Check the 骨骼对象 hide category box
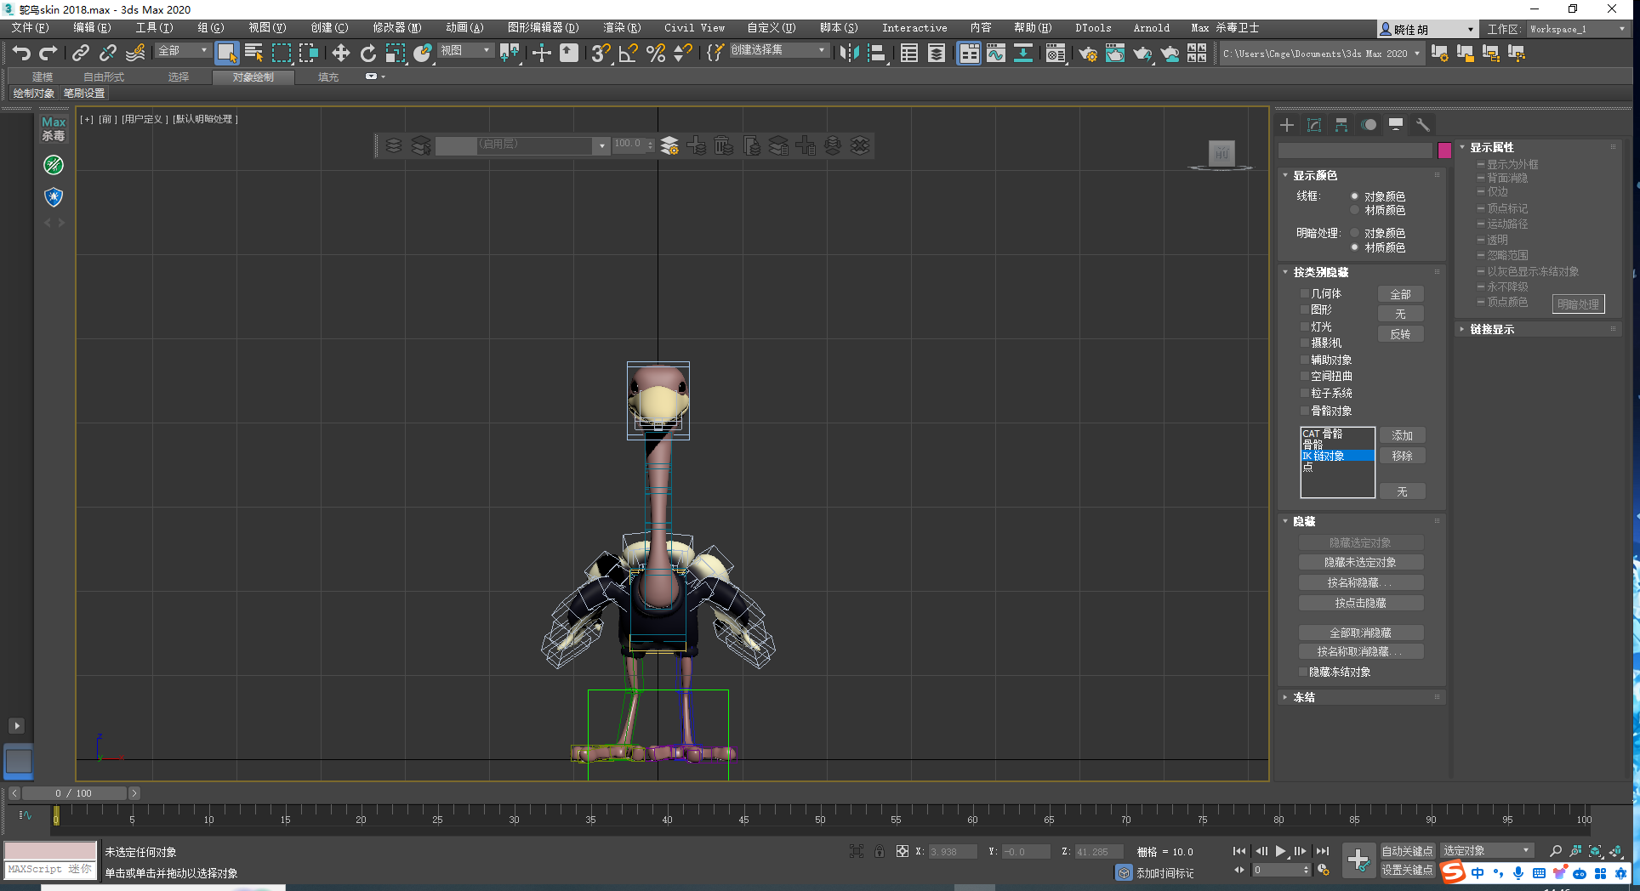Viewport: 1640px width, 891px height. coord(1305,411)
